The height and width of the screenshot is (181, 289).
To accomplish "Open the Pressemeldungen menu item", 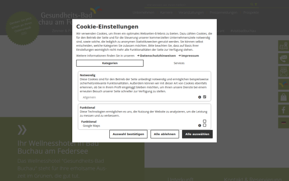I will 223,13.
